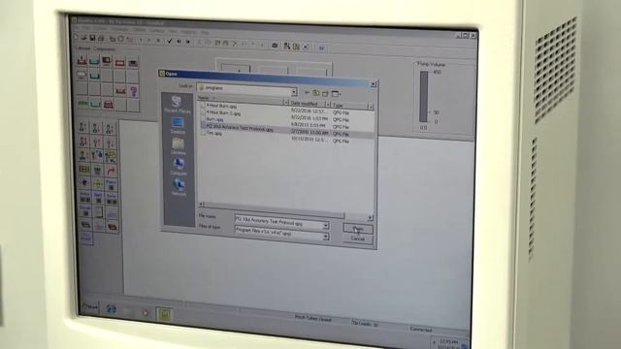This screenshot has height=349, width=621.
Task: Click the Save floppy icon in main toolbar
Action: (92, 38)
